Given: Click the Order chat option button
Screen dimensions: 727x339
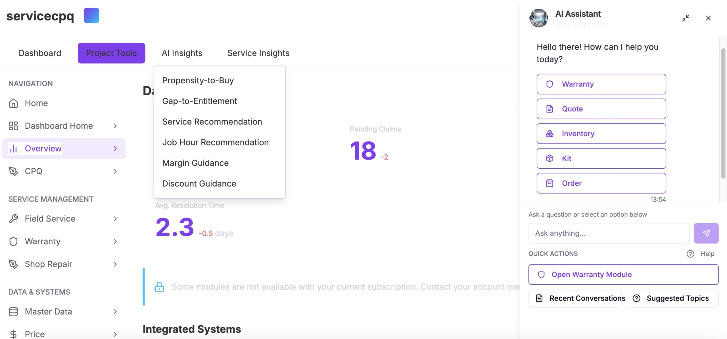Looking at the screenshot, I should (601, 183).
